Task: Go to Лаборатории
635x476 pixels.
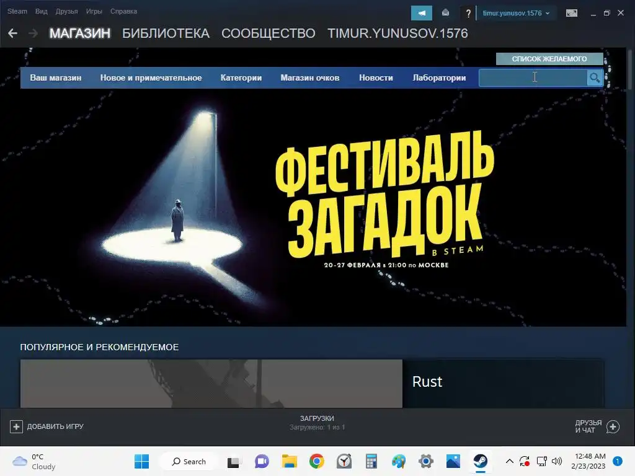Action: [439, 77]
